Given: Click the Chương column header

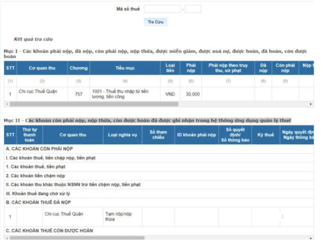Looking at the screenshot, I should coord(78,68).
